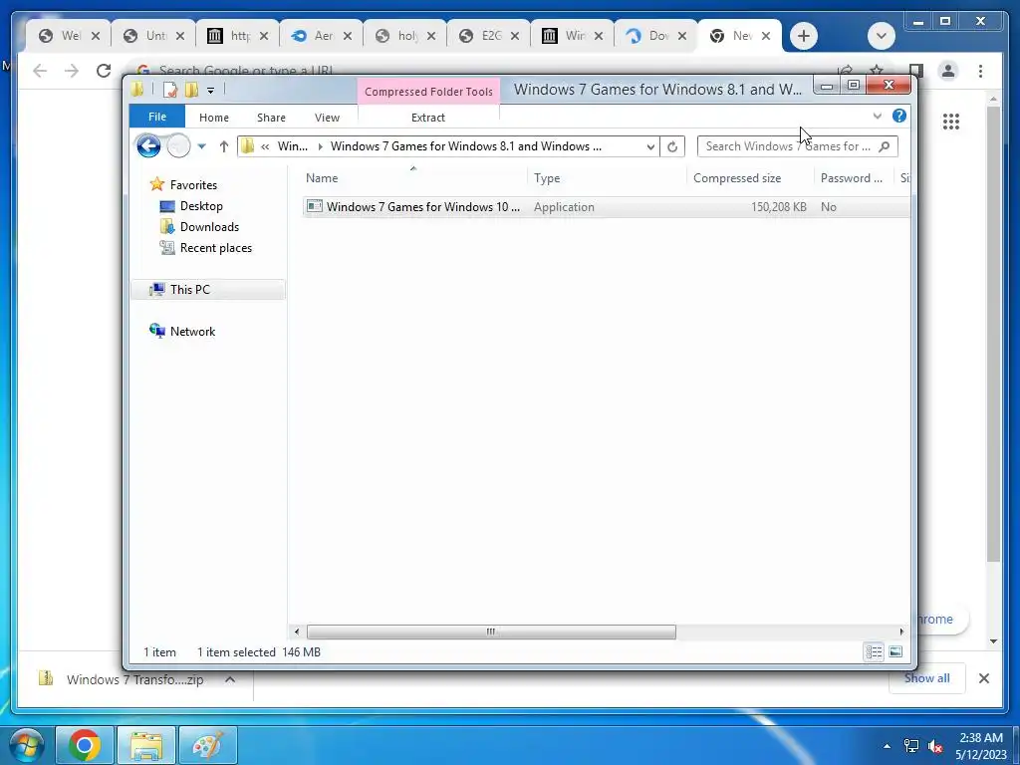Open the Google apps grid icon
Screen dimensions: 1020x765
950,121
